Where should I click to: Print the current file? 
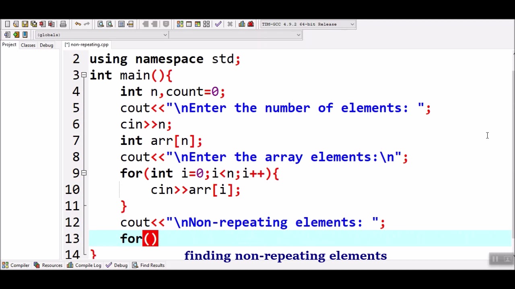(x=63, y=24)
